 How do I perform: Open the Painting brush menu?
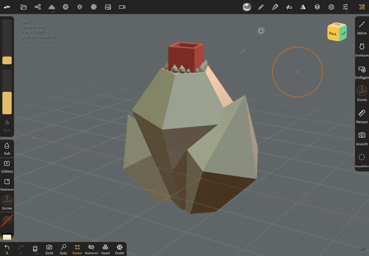pyautogui.click(x=275, y=7)
